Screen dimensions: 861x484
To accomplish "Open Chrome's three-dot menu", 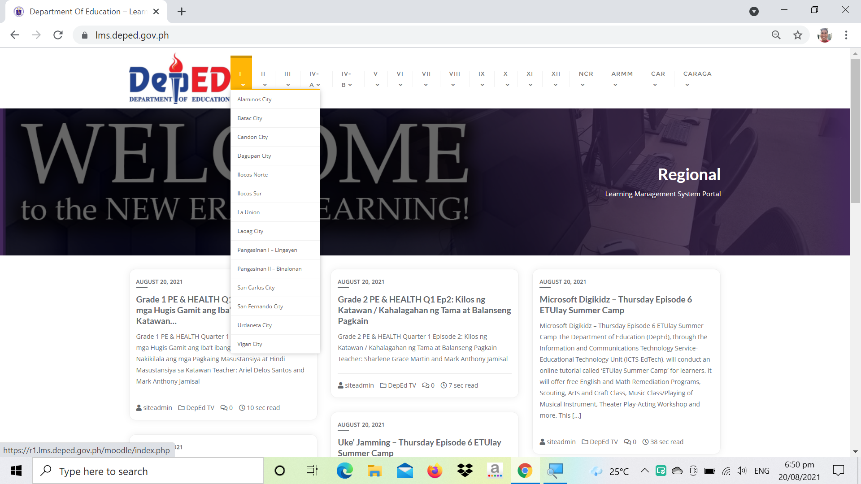I will pyautogui.click(x=847, y=35).
